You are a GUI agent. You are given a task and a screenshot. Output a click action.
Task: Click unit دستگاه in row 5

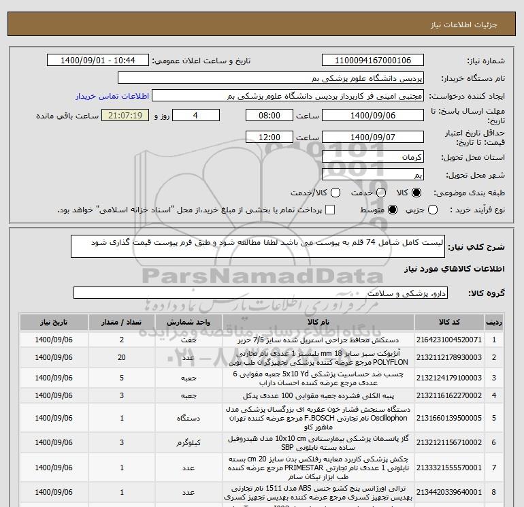[189, 418]
